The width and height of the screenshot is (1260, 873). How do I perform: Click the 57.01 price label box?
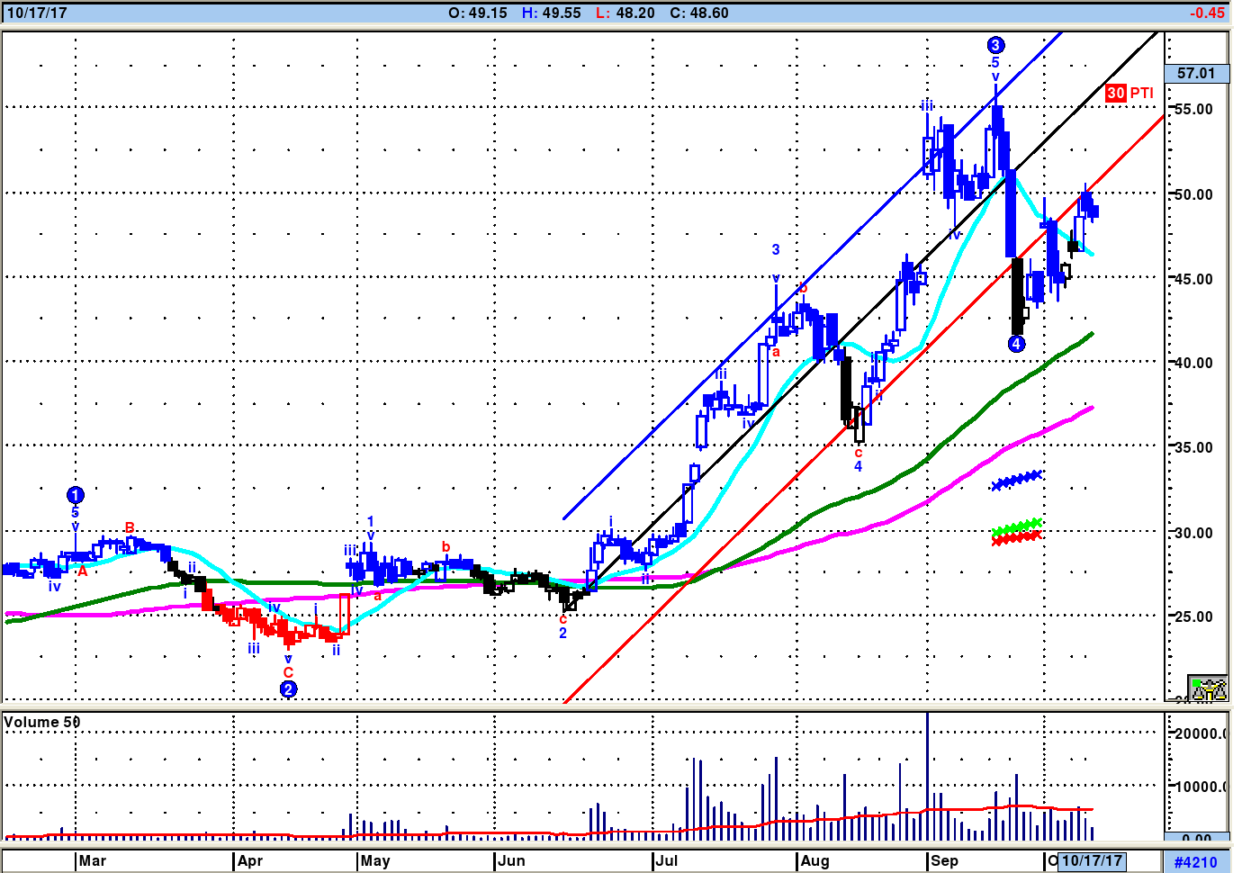tap(1196, 74)
